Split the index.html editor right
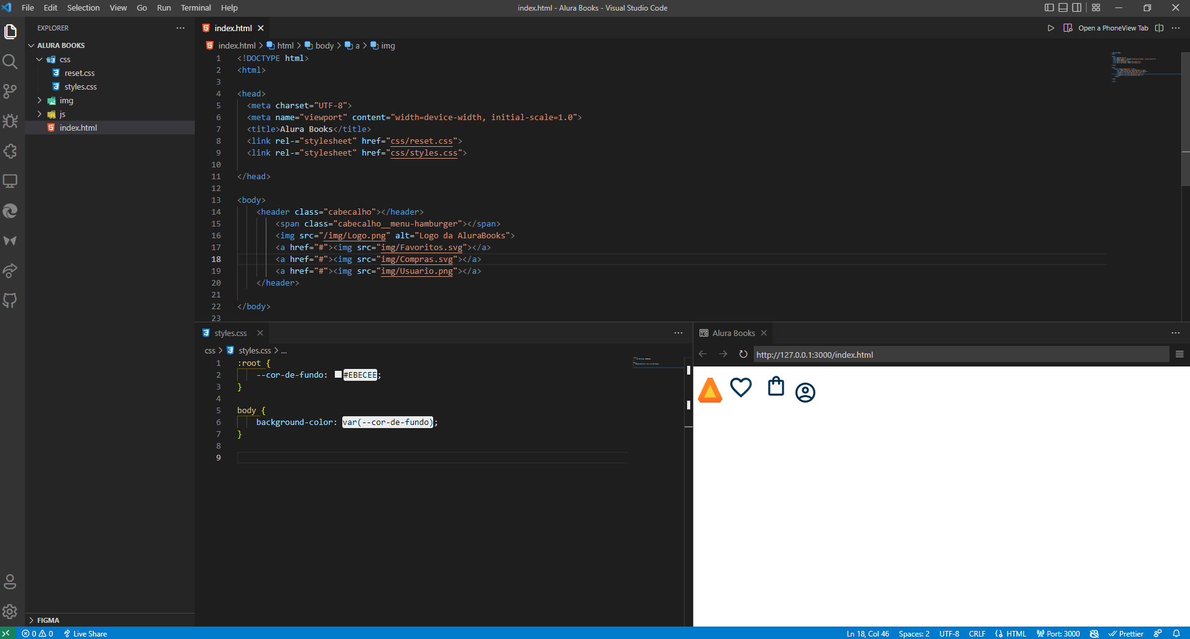This screenshot has height=639, width=1190. [1159, 28]
